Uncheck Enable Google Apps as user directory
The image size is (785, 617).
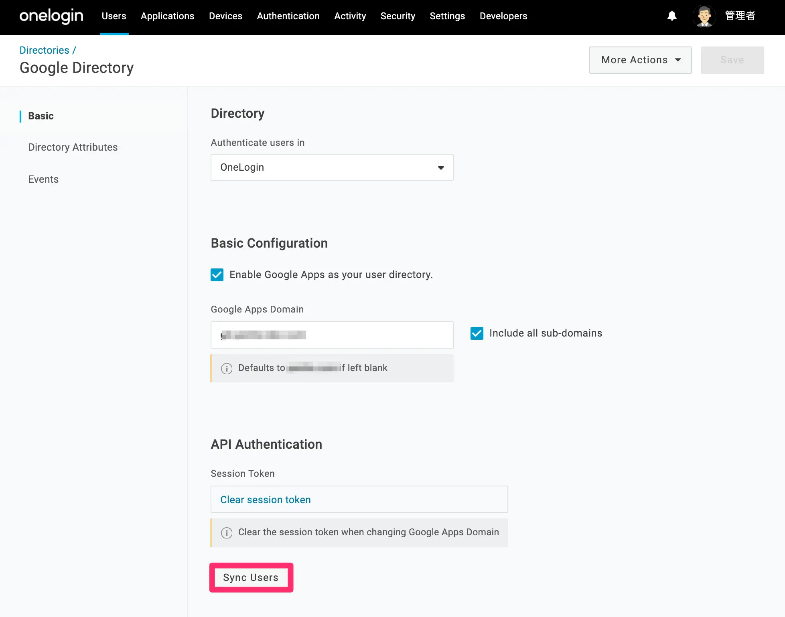(217, 275)
